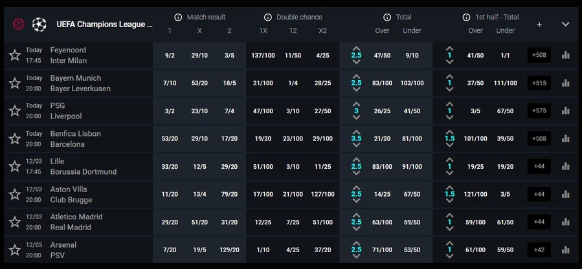Decrease Total line for Feyenoord match
This screenshot has width=582, height=269.
coord(356,62)
